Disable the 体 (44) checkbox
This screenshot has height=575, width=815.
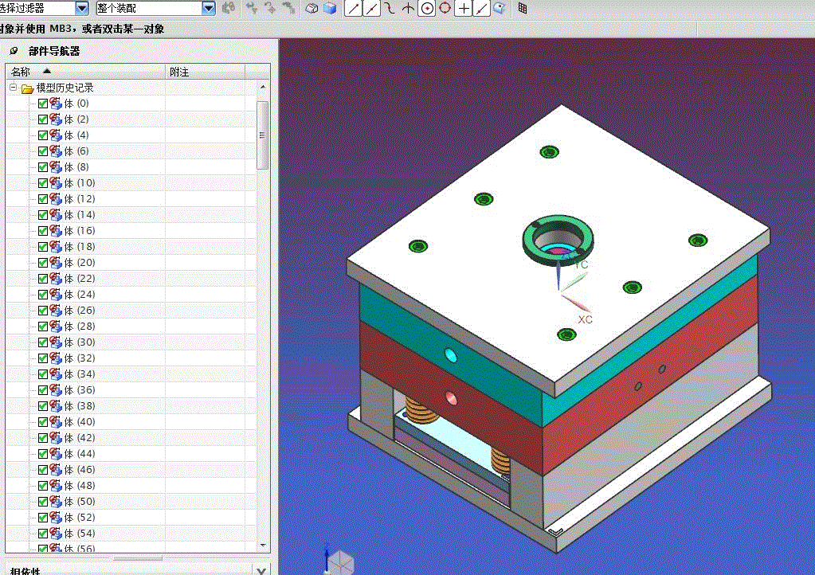[x=43, y=454]
